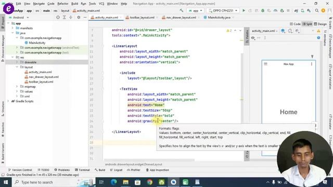Image resolution: width=333 pixels, height=187 pixels.
Task: Toggle the Gradle side panel tab
Action: (x=330, y=23)
